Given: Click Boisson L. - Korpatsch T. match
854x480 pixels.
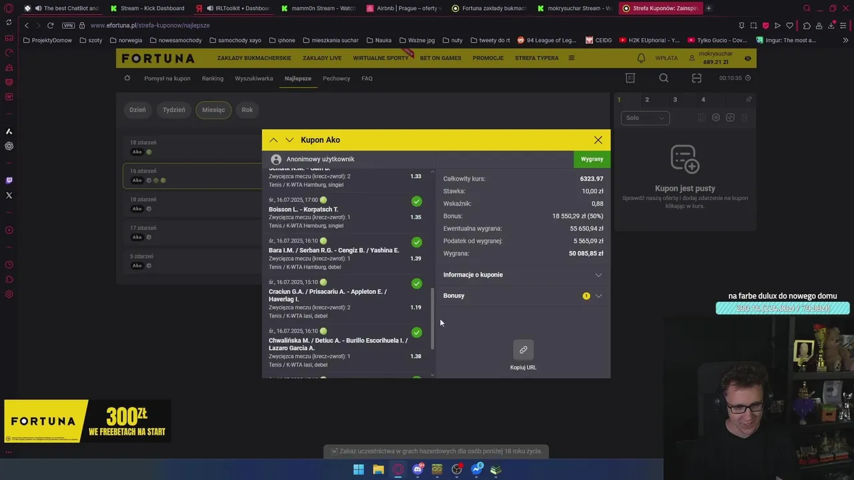Looking at the screenshot, I should pyautogui.click(x=304, y=209).
